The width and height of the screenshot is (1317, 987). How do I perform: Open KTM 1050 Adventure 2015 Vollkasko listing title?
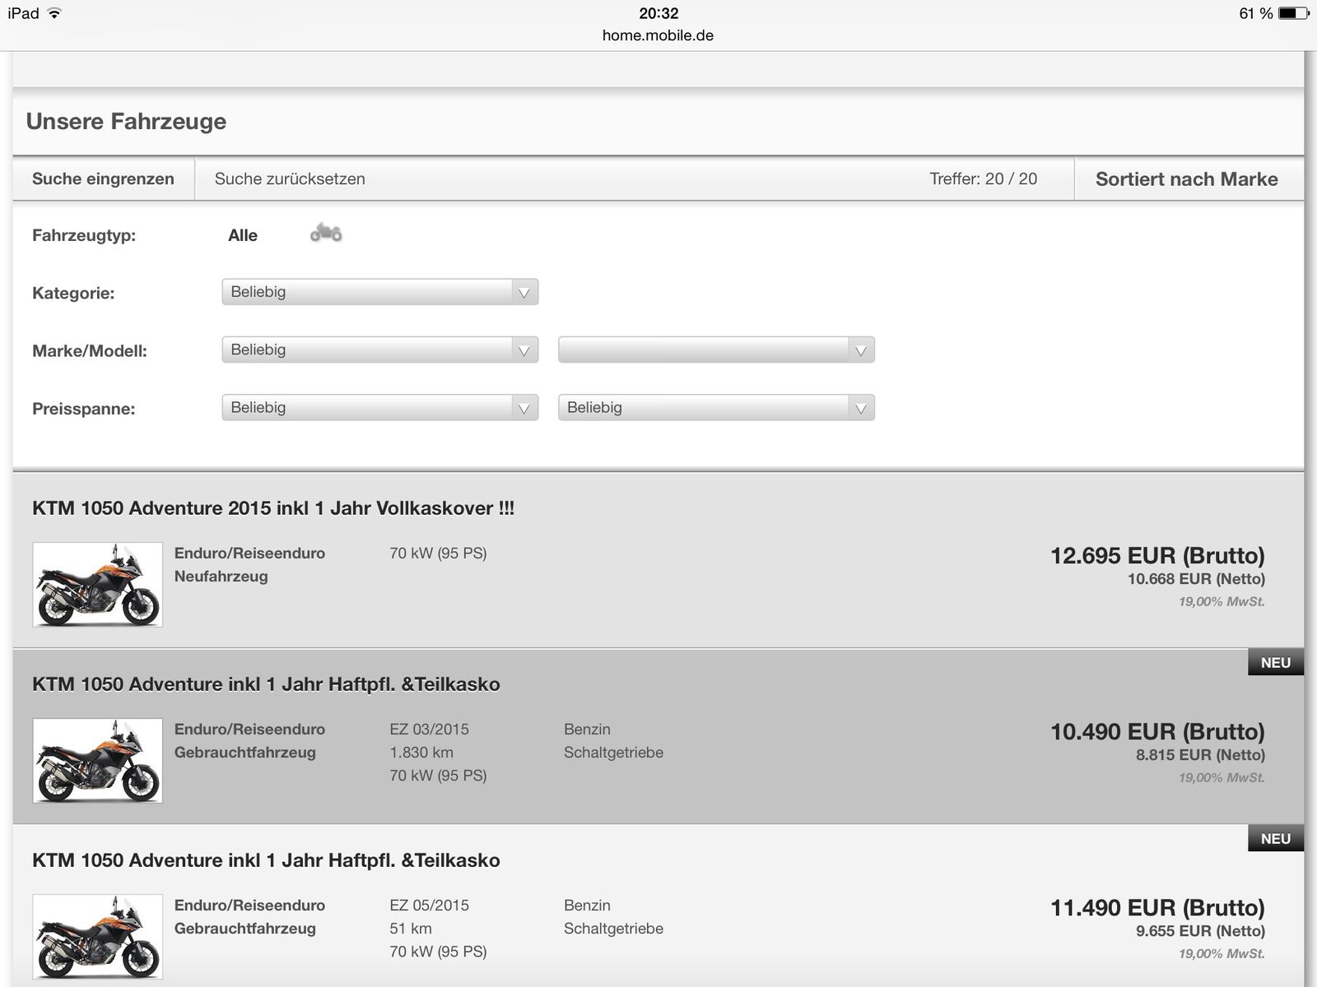tap(273, 508)
